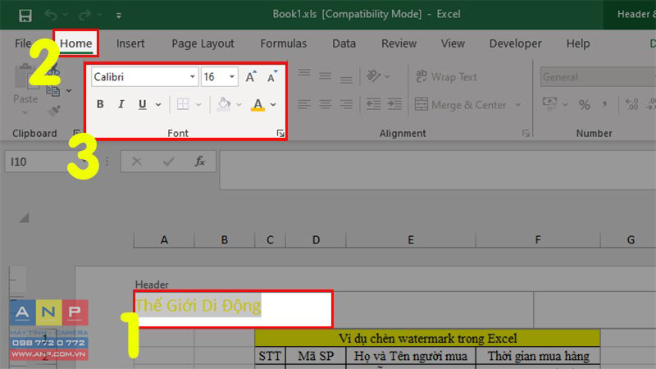Click the Redo arrow icon
This screenshot has height=369, width=656.
pyautogui.click(x=85, y=16)
